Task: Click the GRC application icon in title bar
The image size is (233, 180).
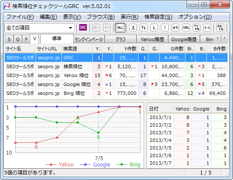Action: pyautogui.click(x=7, y=6)
